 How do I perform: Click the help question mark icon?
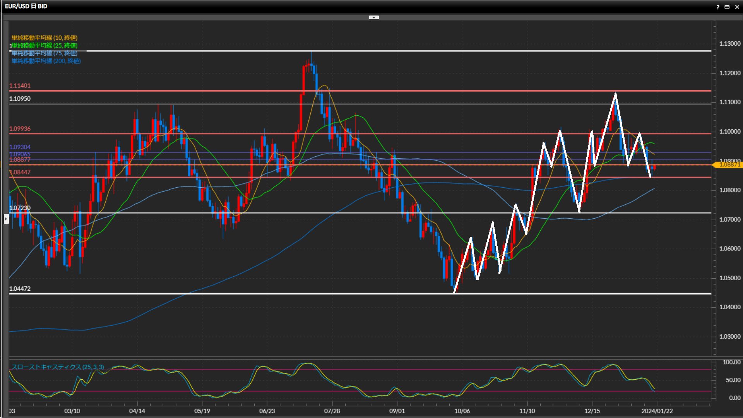[718, 7]
